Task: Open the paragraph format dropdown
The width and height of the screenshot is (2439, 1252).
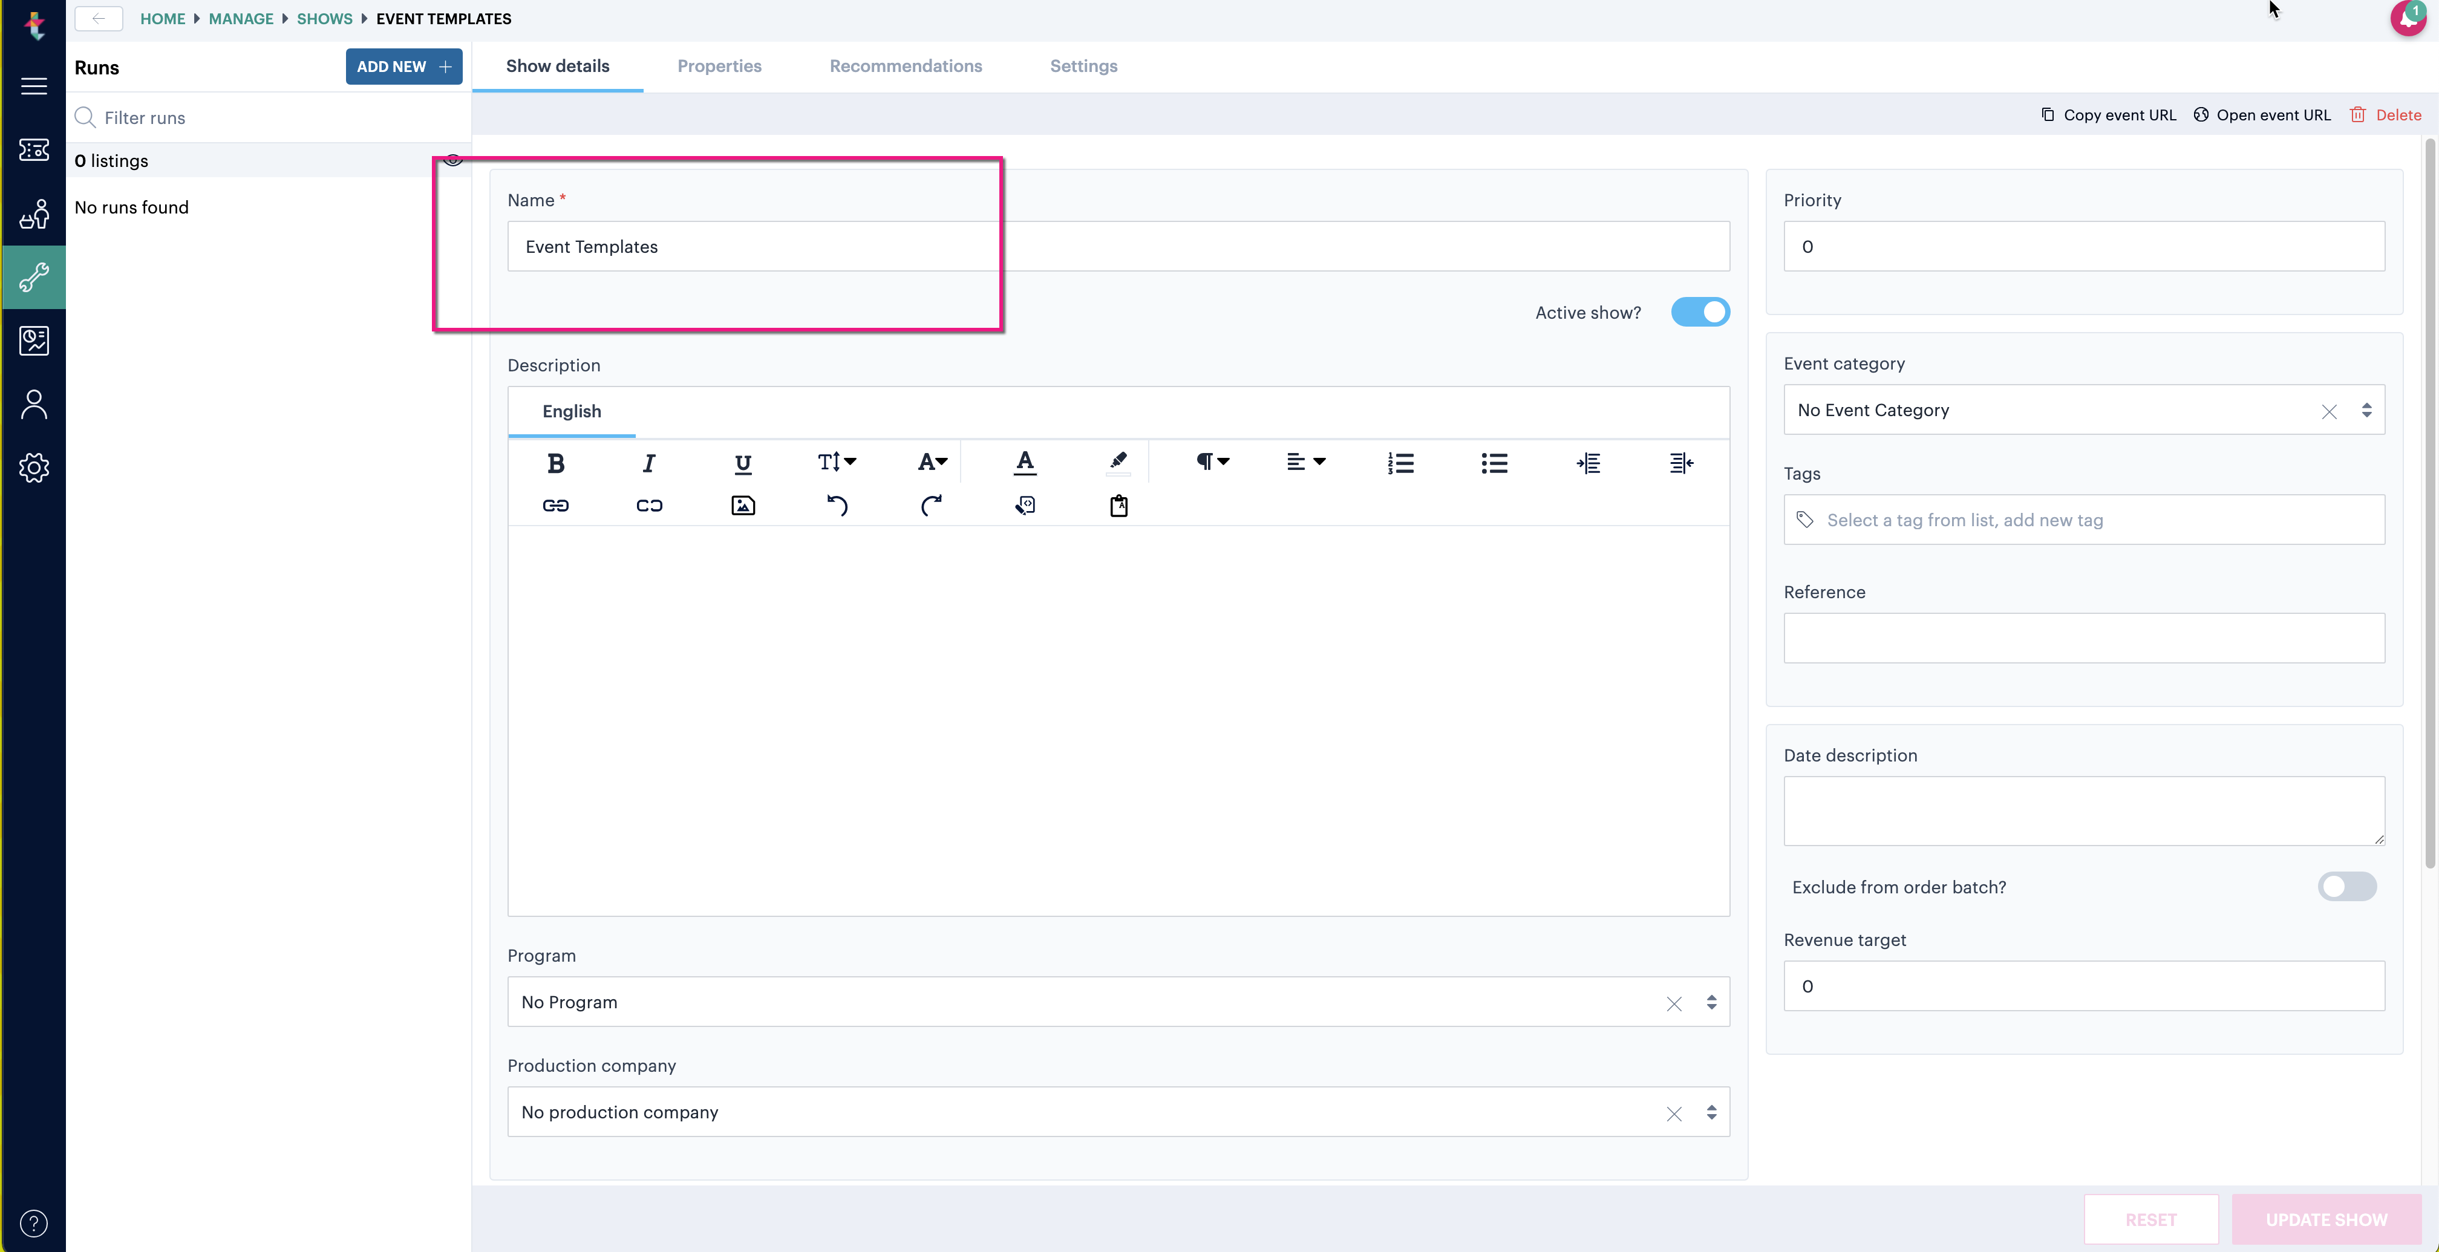Action: click(x=1212, y=462)
